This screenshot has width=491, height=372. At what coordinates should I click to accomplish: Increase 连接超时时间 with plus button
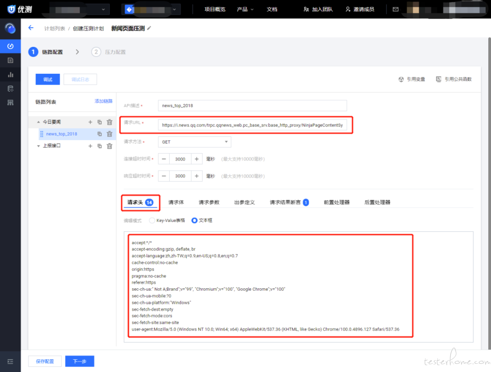[x=196, y=159]
